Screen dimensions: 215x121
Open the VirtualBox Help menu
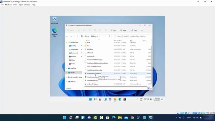[34, 5]
